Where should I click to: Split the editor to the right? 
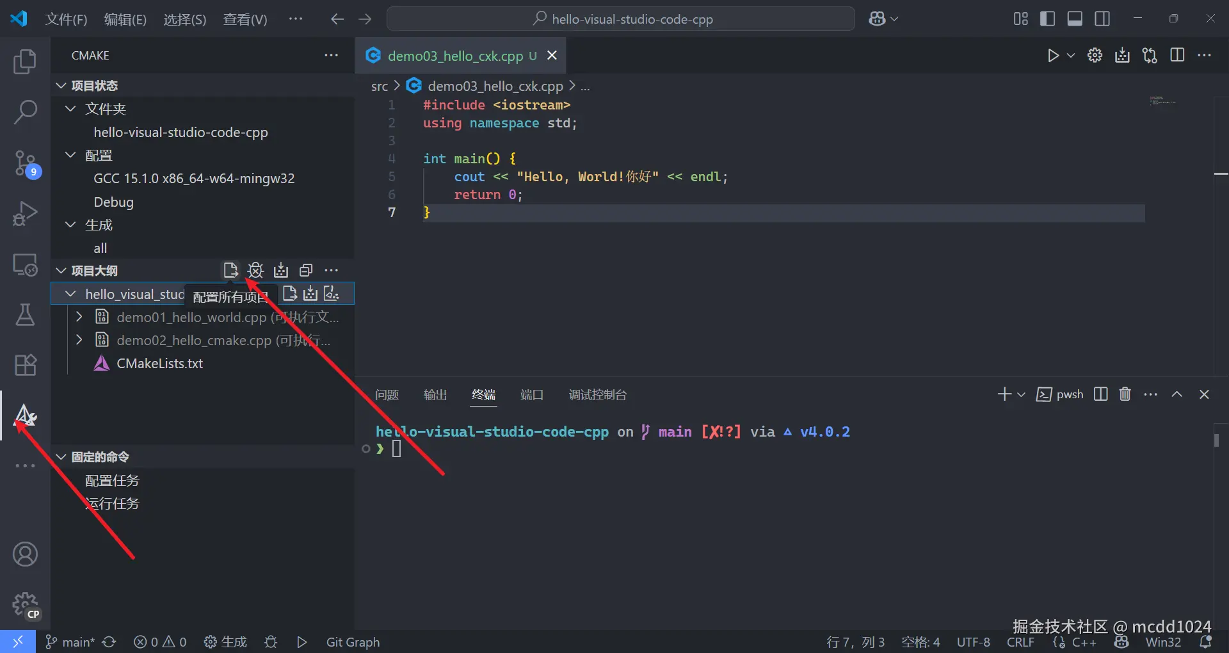click(x=1177, y=56)
